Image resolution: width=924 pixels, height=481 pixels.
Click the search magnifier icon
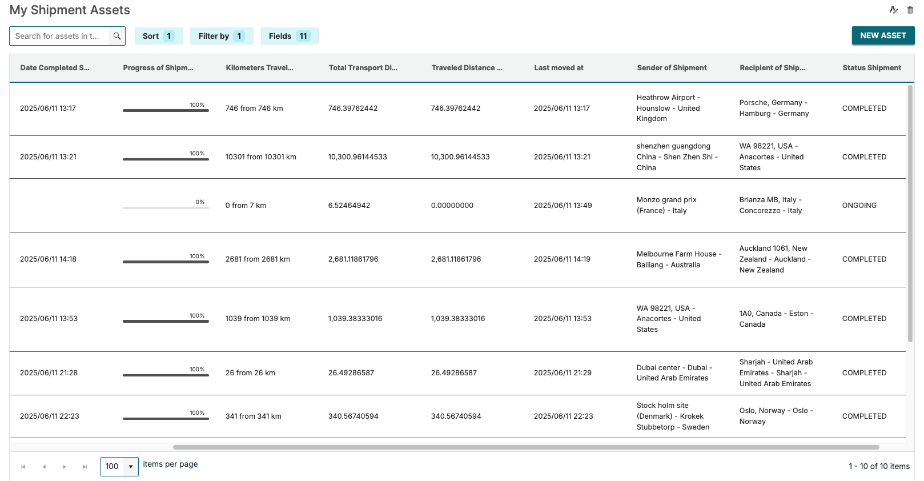tap(117, 36)
